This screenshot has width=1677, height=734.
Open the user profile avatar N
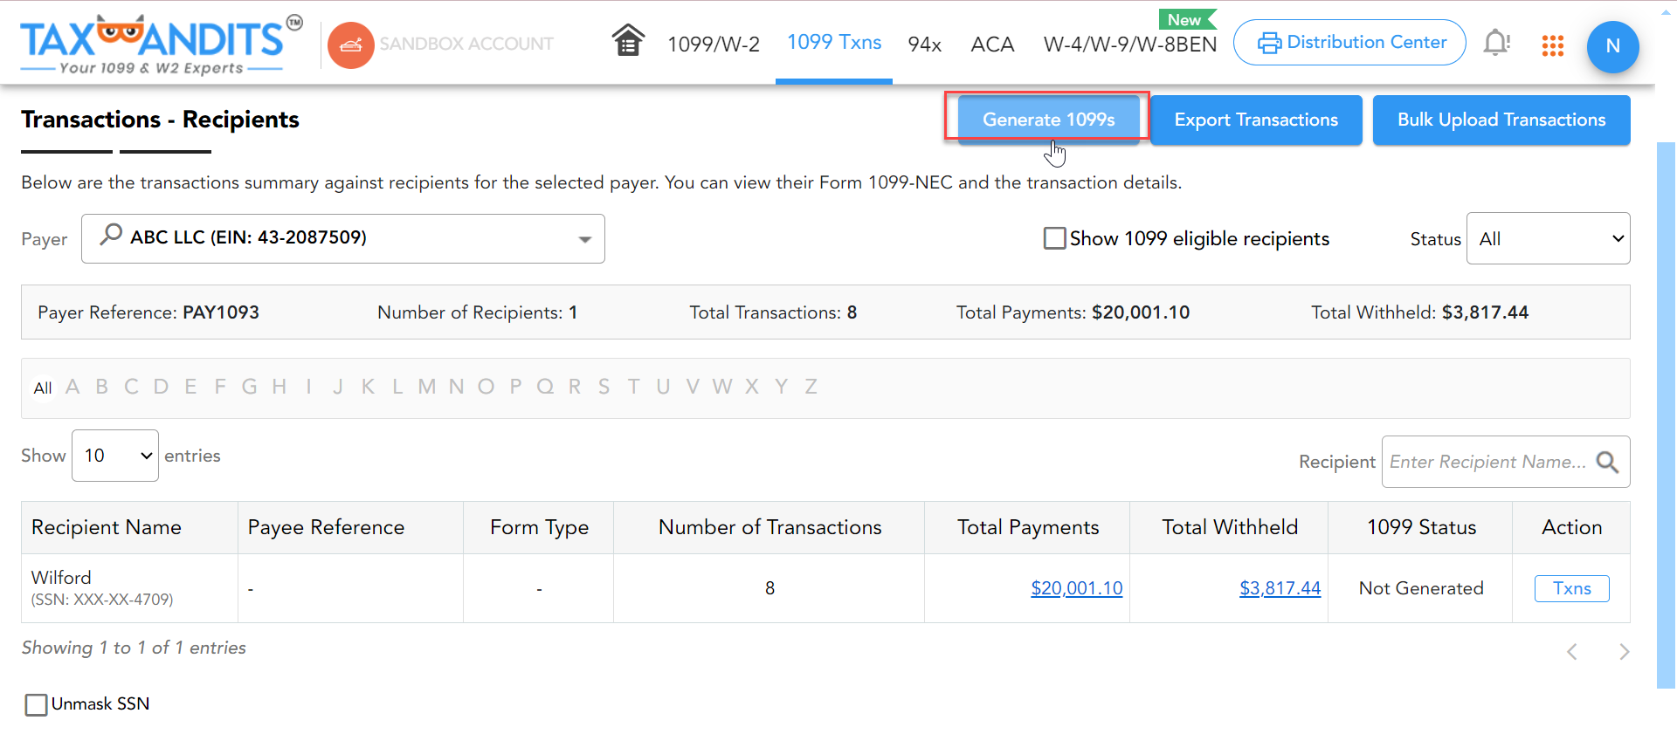click(1612, 46)
